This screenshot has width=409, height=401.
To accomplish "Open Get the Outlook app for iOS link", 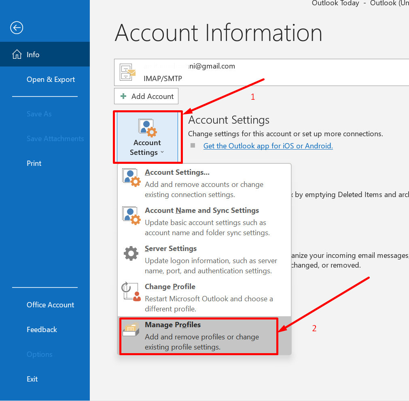I will click(268, 146).
